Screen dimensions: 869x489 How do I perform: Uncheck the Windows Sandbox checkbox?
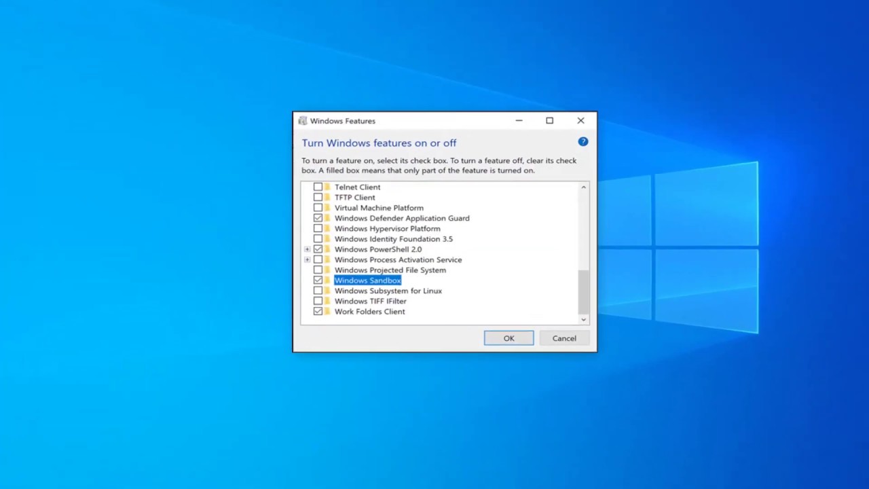pos(318,280)
